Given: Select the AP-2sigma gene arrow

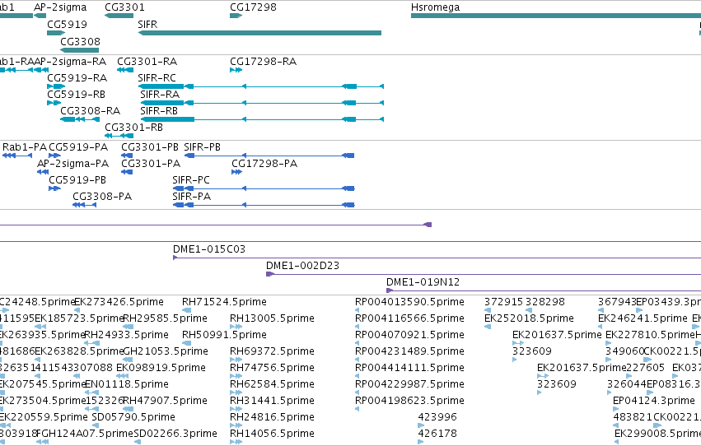Looking at the screenshot, I should coord(40,16).
